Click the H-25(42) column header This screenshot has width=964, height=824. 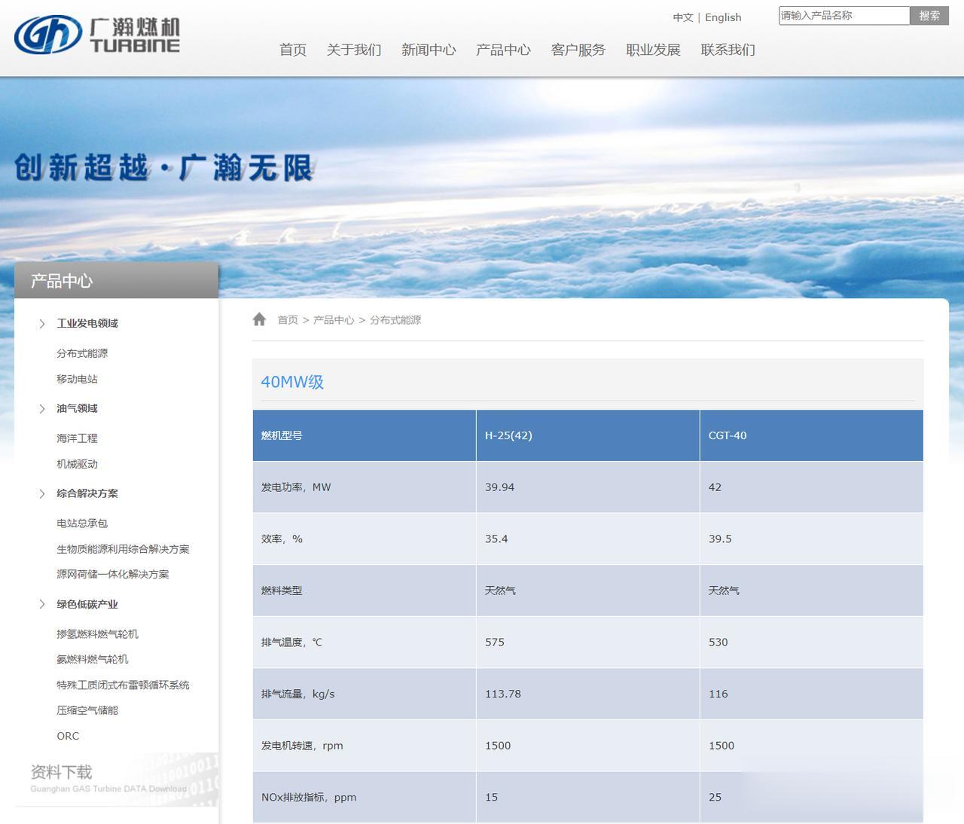click(587, 435)
